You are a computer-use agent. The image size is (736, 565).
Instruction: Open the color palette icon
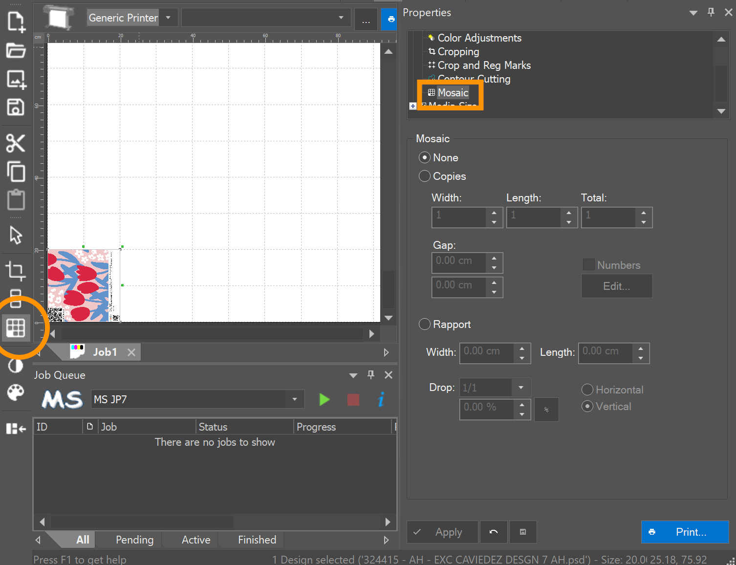(16, 392)
